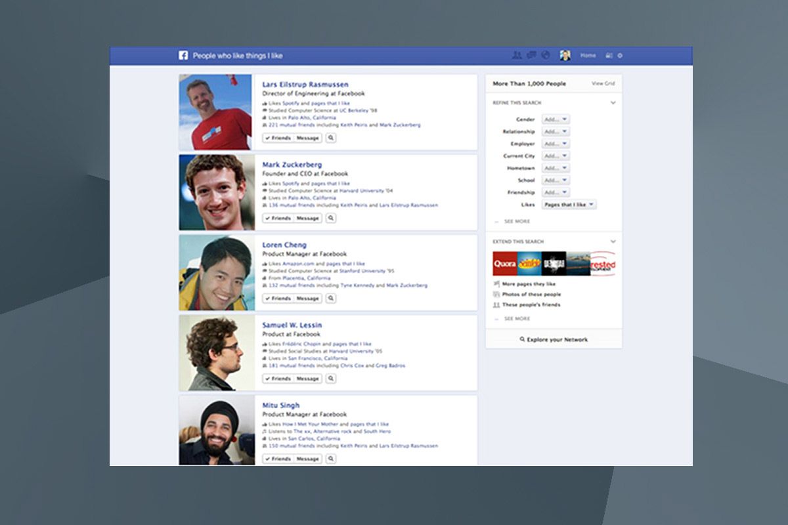This screenshot has width=788, height=525.
Task: Open the settings gear in the header
Action: (619, 56)
